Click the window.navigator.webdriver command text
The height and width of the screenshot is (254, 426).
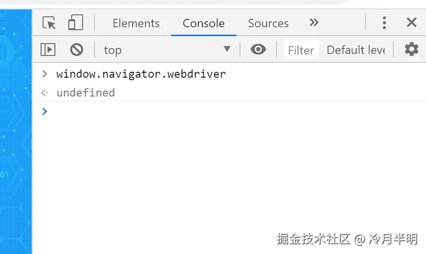[141, 74]
